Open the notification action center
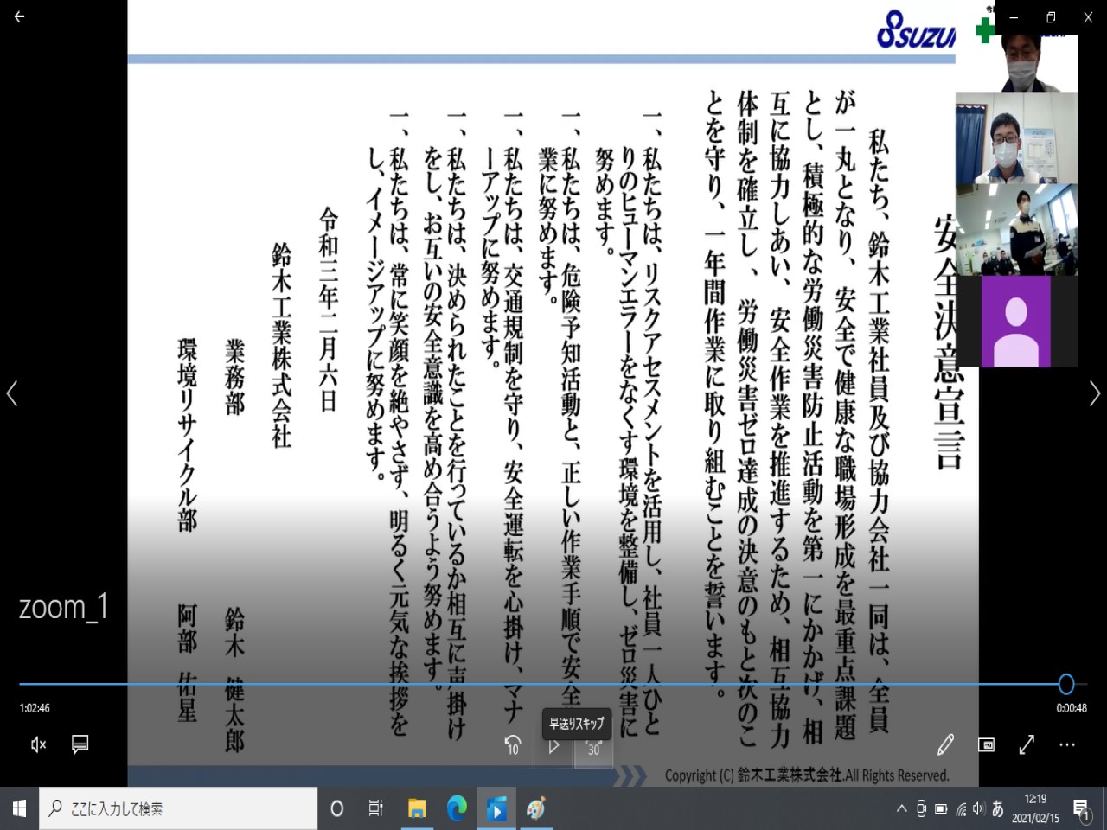 point(1082,809)
